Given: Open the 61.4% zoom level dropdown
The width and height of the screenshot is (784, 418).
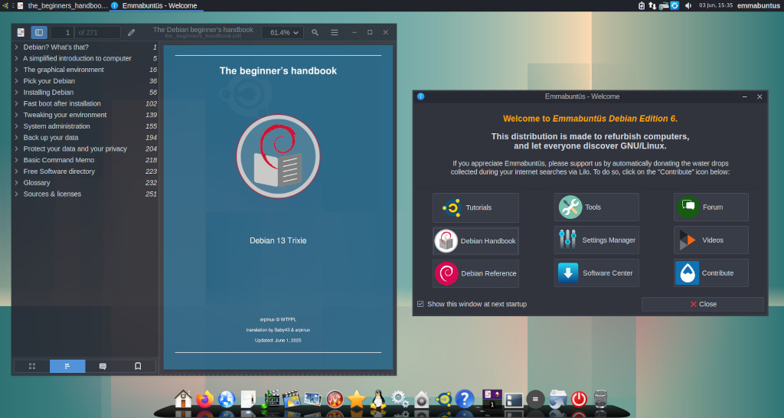Looking at the screenshot, I should pyautogui.click(x=283, y=32).
